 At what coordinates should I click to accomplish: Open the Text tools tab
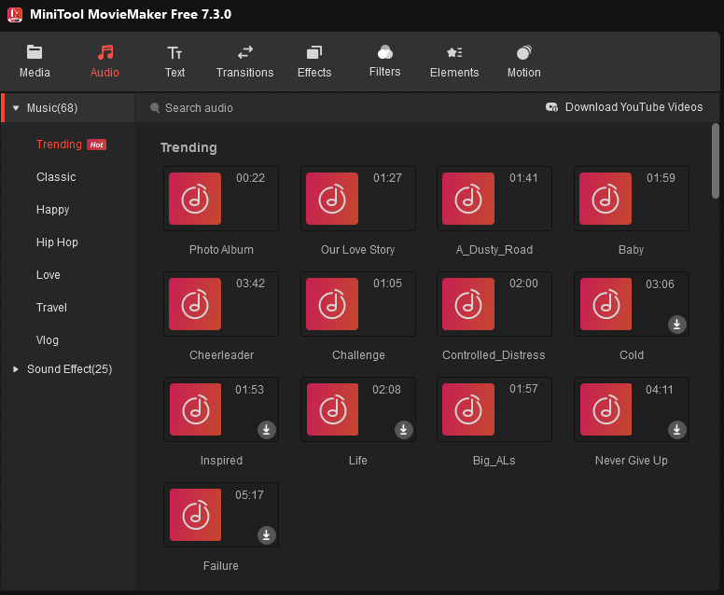174,62
